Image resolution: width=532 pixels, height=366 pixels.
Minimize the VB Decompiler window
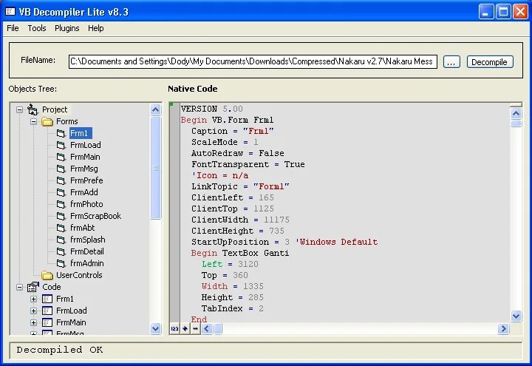(486, 12)
